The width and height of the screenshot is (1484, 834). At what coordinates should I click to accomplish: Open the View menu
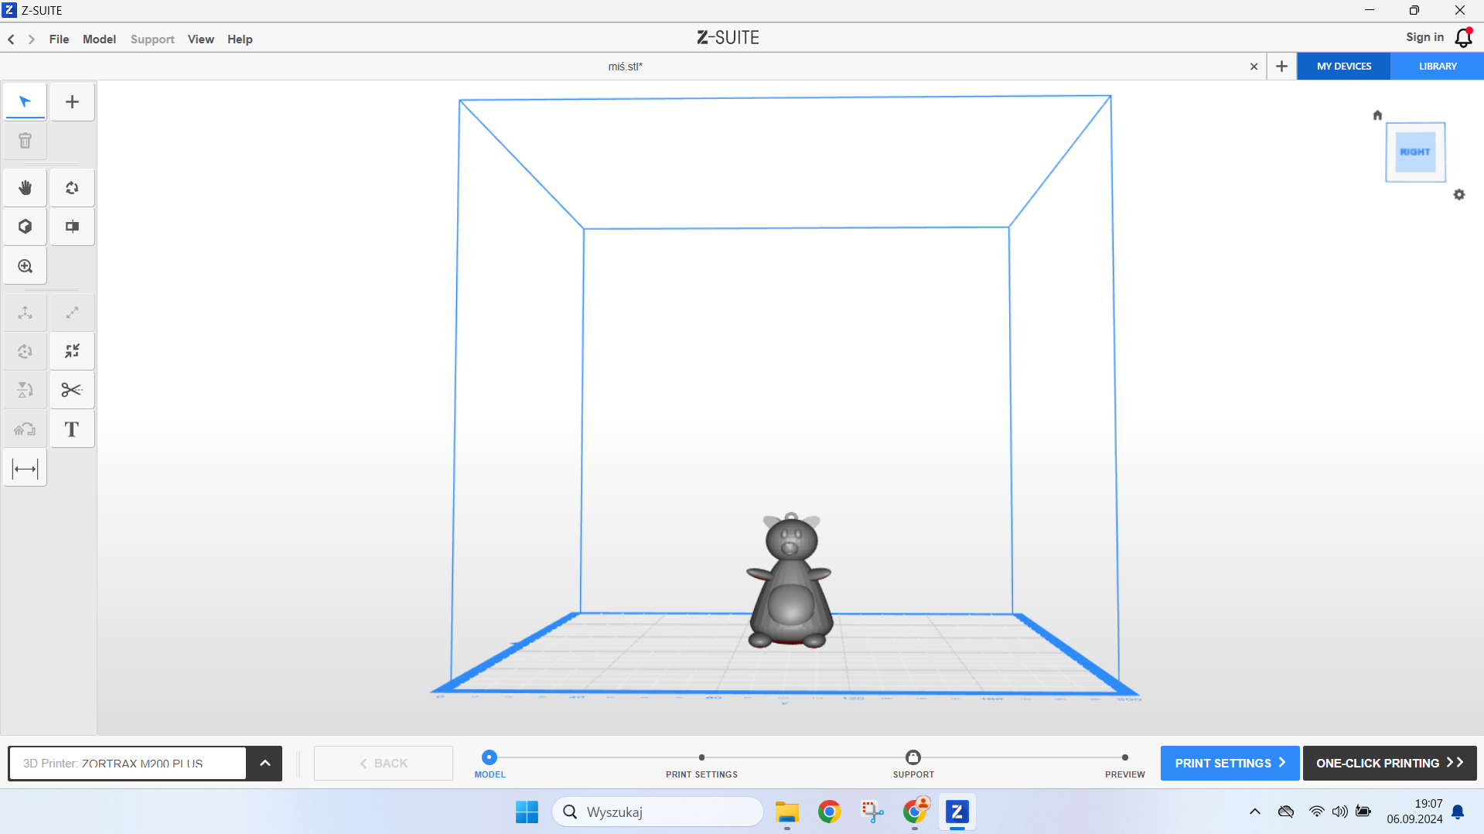pos(201,39)
